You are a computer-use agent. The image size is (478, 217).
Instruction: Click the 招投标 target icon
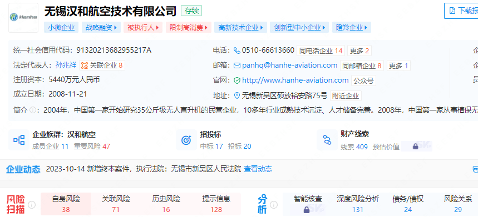(186, 140)
